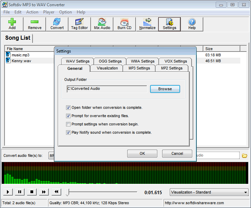Click the Total: 2 audio file(s) status
251x208 pixels.
tap(19, 203)
